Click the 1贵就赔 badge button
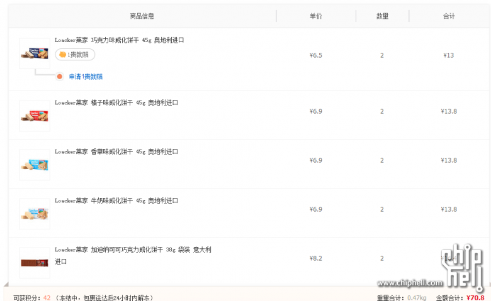The width and height of the screenshot is (491, 301). click(75, 55)
